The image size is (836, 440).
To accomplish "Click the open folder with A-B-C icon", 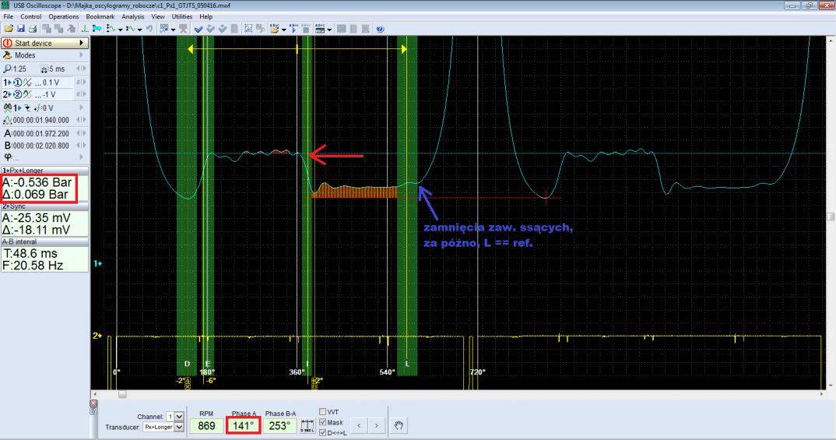I will coord(275,29).
